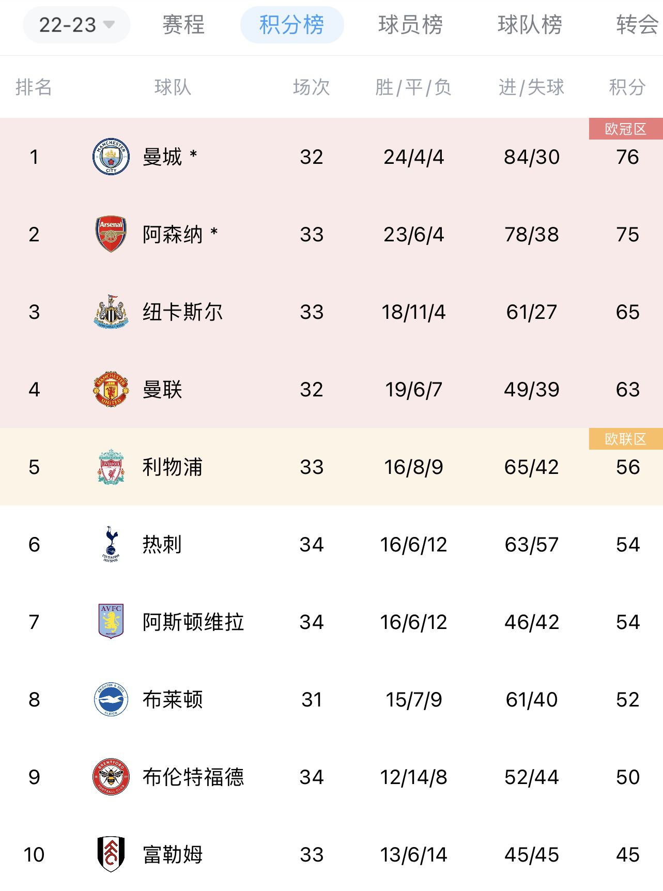Screen dimensions: 663x891
Task: Open the 球员榜 tab
Action: point(411,25)
